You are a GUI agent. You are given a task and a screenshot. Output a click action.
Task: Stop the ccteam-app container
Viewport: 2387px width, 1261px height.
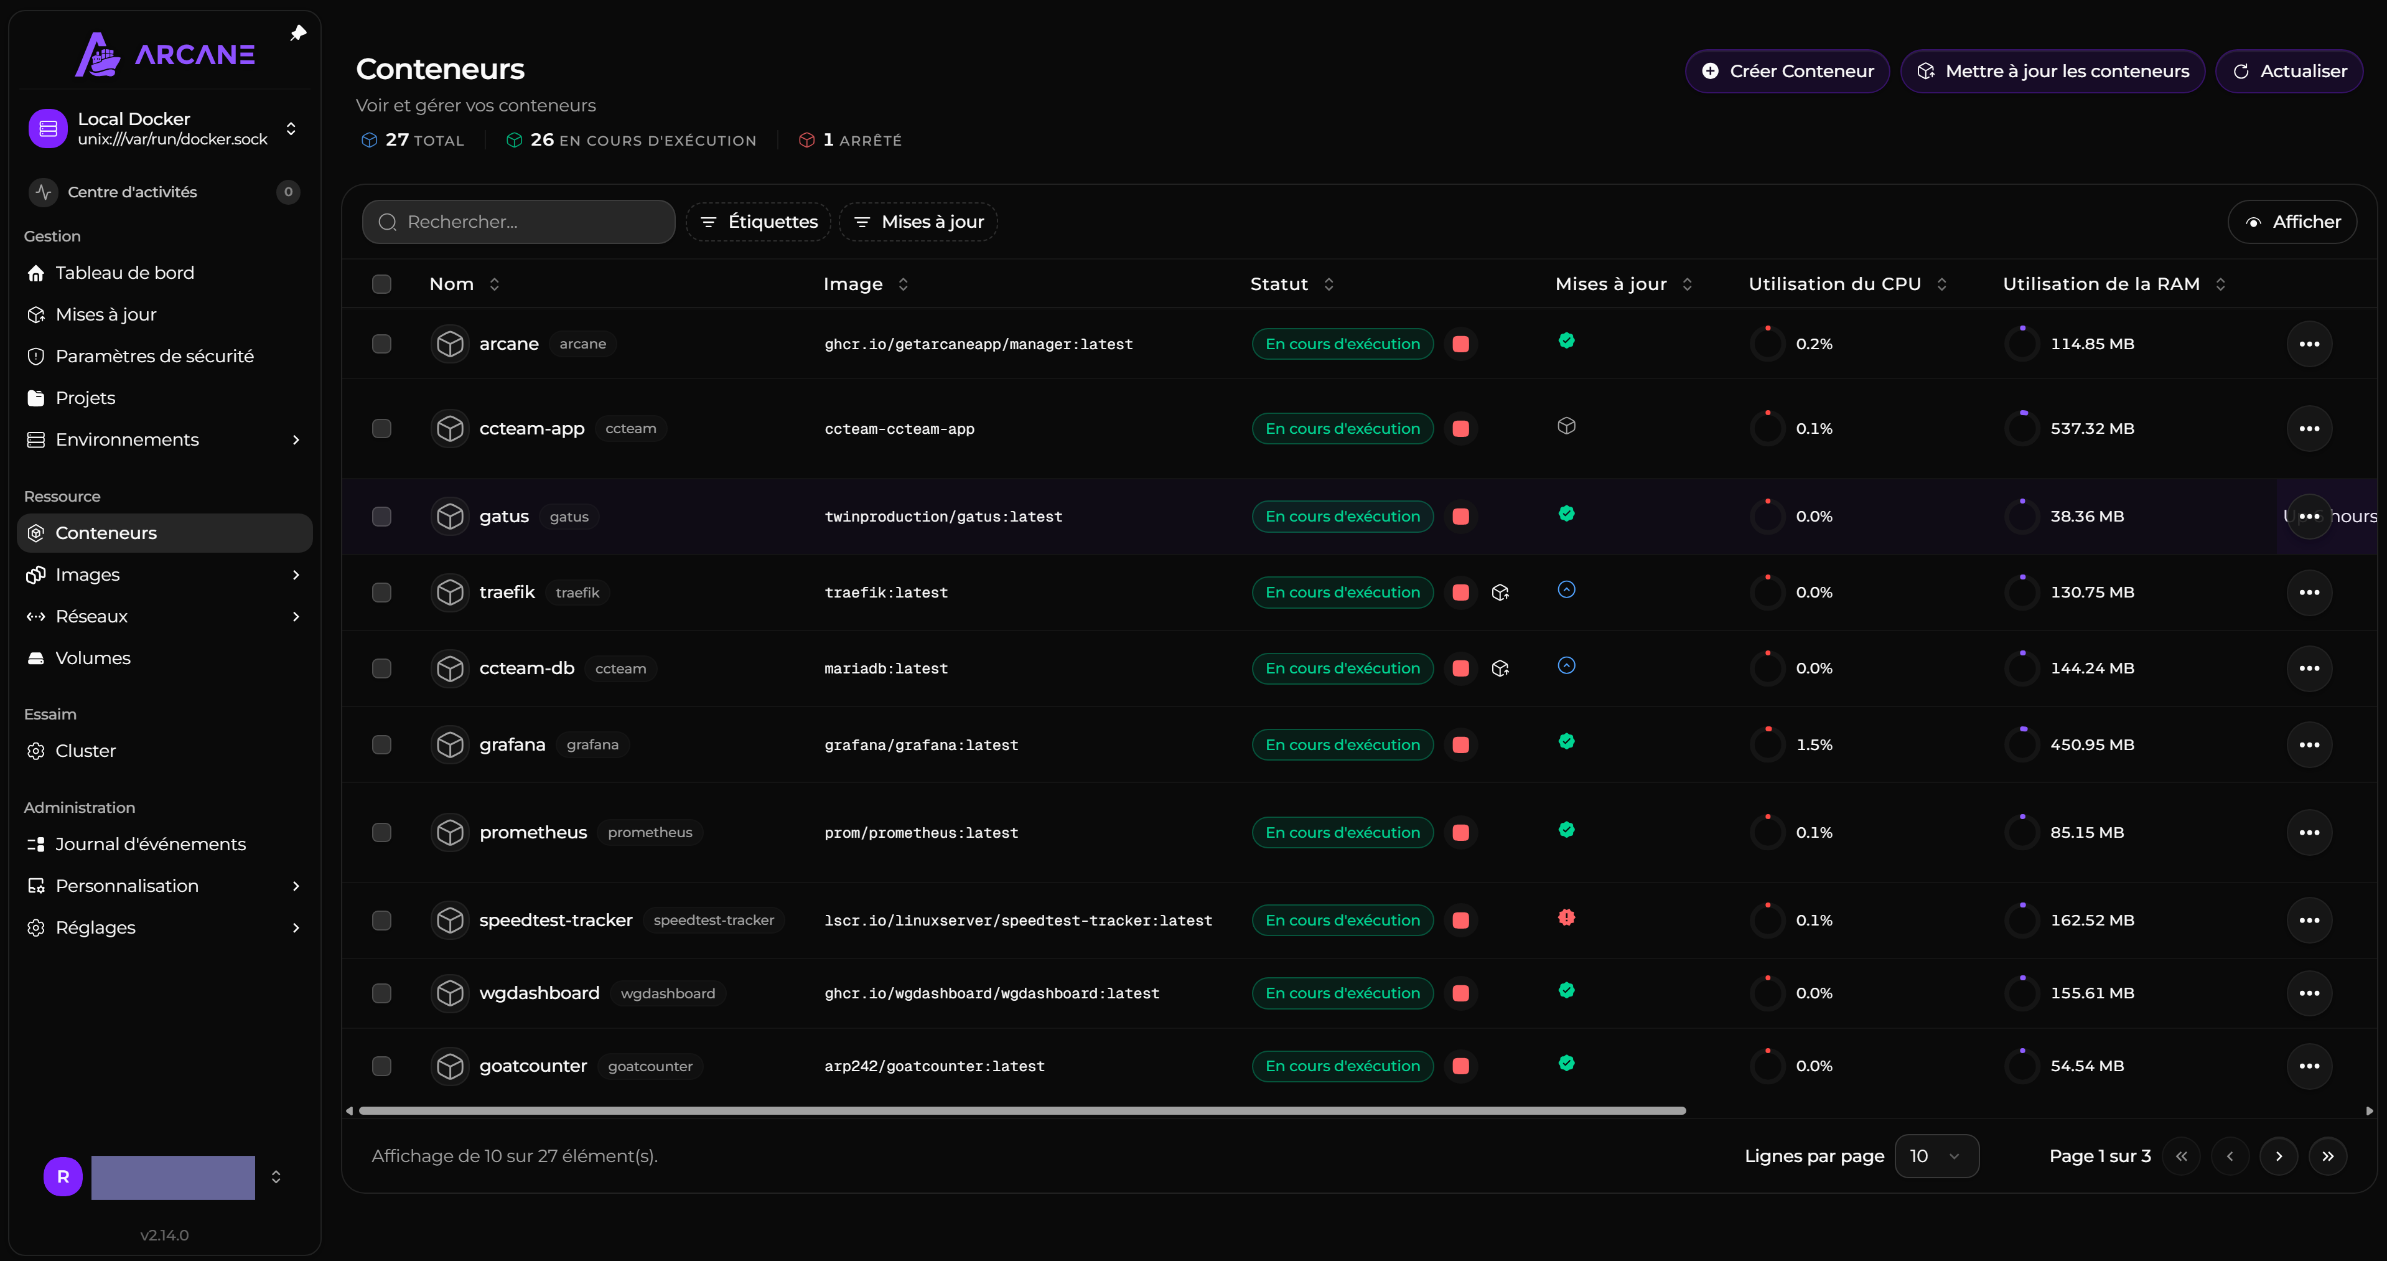point(1460,428)
